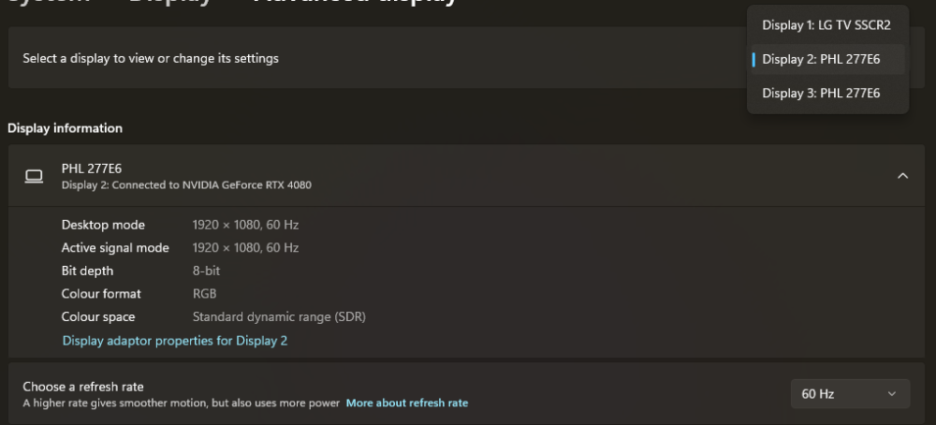Click the 8-bit Bit depth value
The image size is (936, 425).
click(207, 271)
